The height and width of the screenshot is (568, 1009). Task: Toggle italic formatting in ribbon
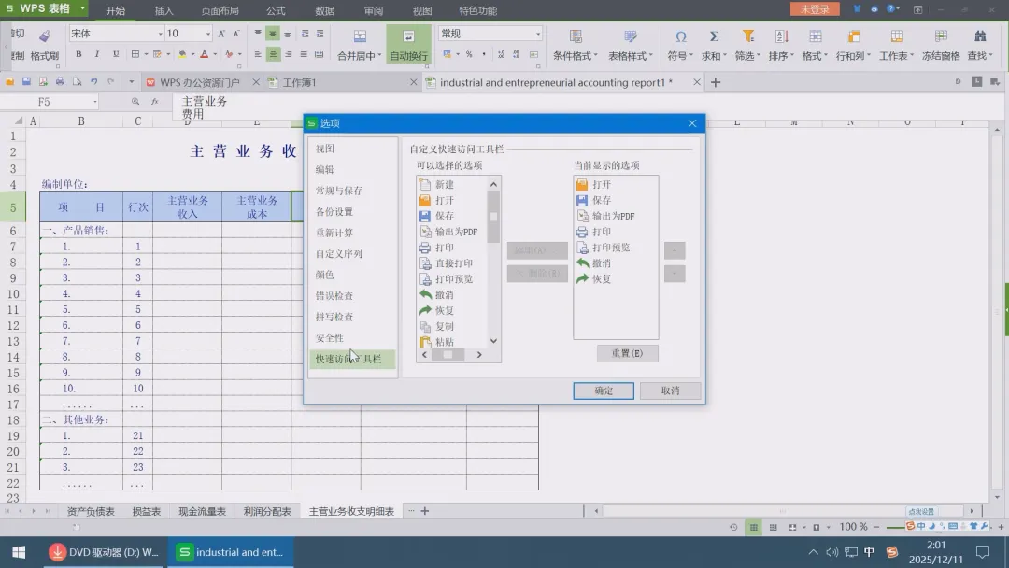[96, 54]
